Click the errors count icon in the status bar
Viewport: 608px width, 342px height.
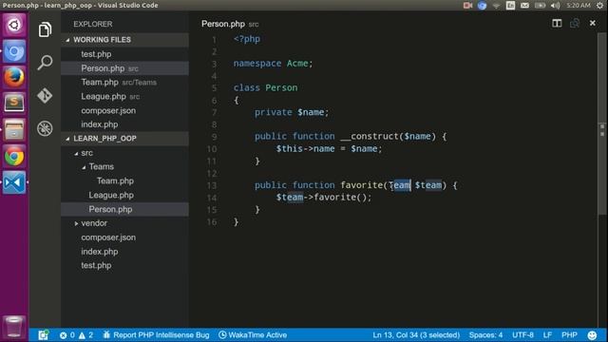(x=64, y=335)
